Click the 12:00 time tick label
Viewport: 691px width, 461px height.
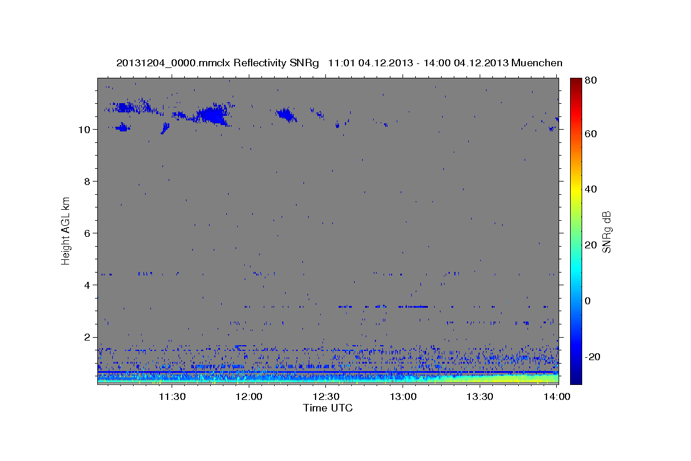(x=249, y=396)
